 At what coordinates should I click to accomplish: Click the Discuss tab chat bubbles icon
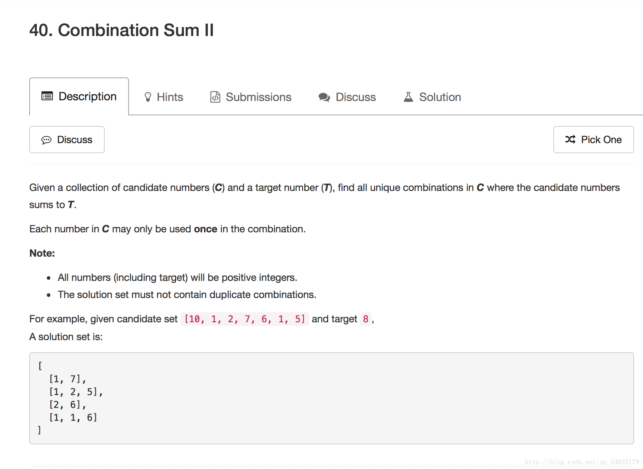point(324,97)
